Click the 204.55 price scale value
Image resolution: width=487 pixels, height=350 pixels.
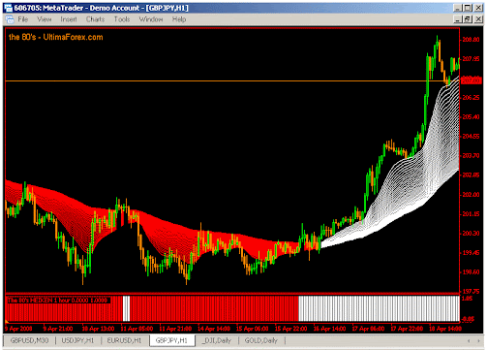[x=471, y=137]
